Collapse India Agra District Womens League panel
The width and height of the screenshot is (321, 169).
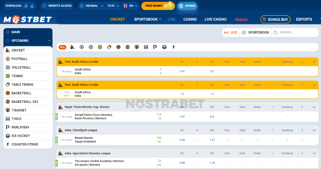(x=314, y=154)
